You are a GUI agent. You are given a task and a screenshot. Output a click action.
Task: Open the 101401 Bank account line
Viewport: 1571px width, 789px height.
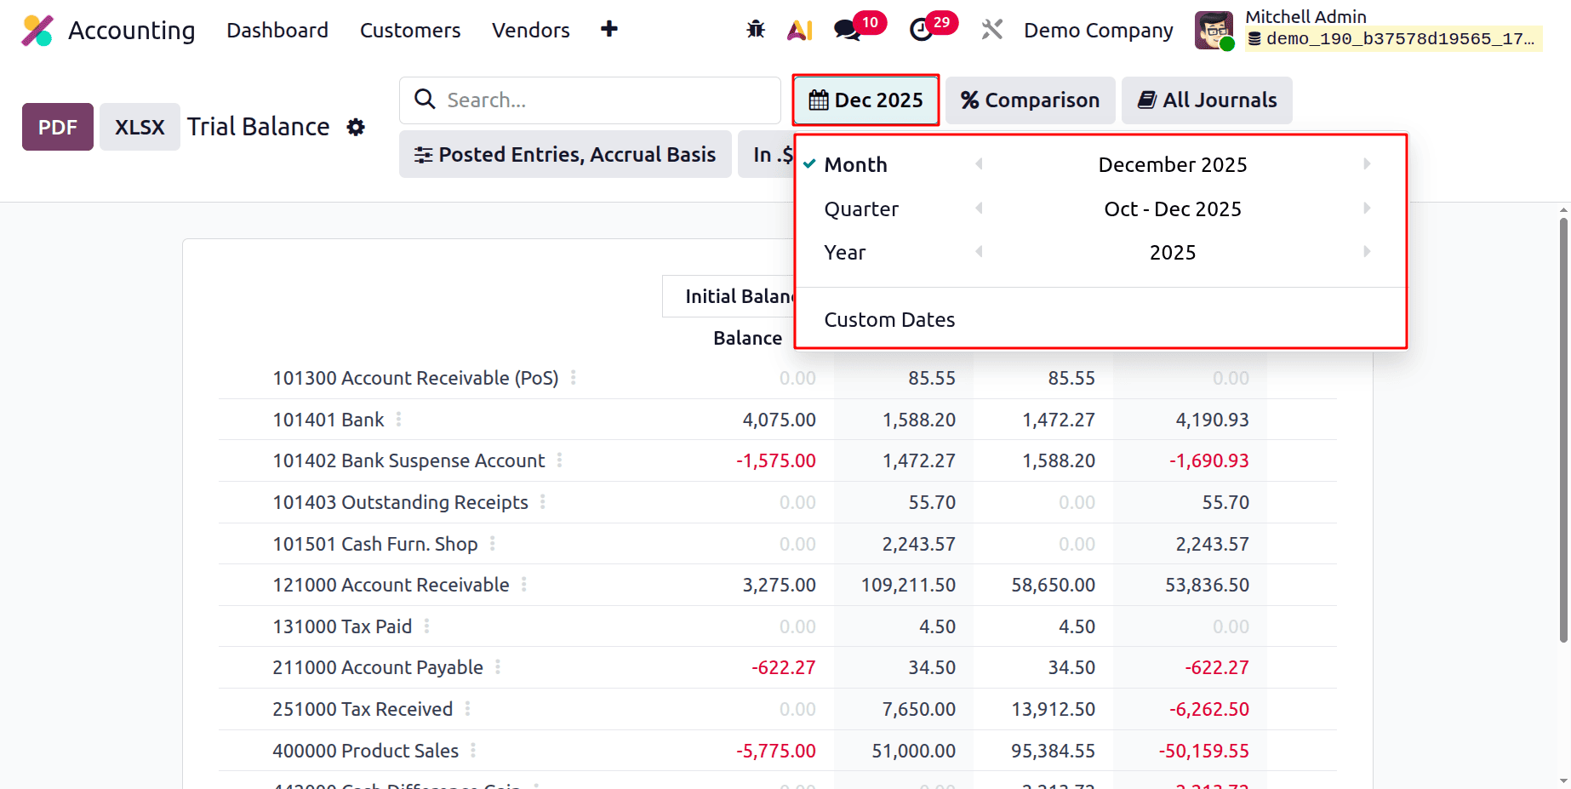pos(328,420)
